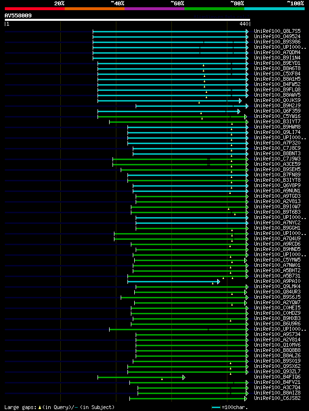The width and height of the screenshot is (309, 411).
Task: Open hit UniRef100_B9S986
Action: (x=277, y=42)
